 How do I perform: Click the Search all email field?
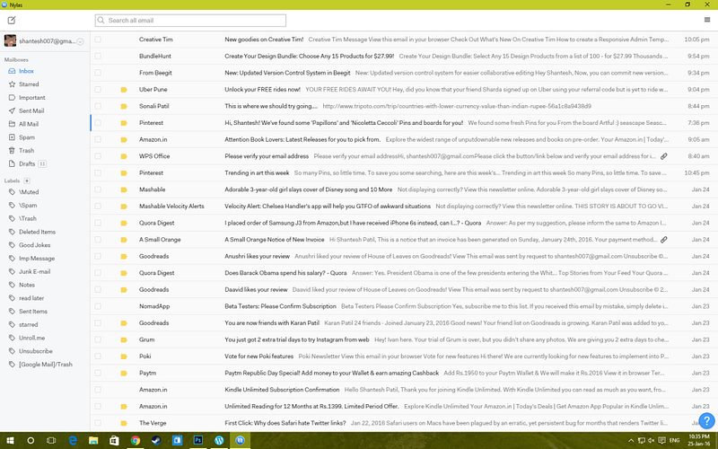coord(190,20)
